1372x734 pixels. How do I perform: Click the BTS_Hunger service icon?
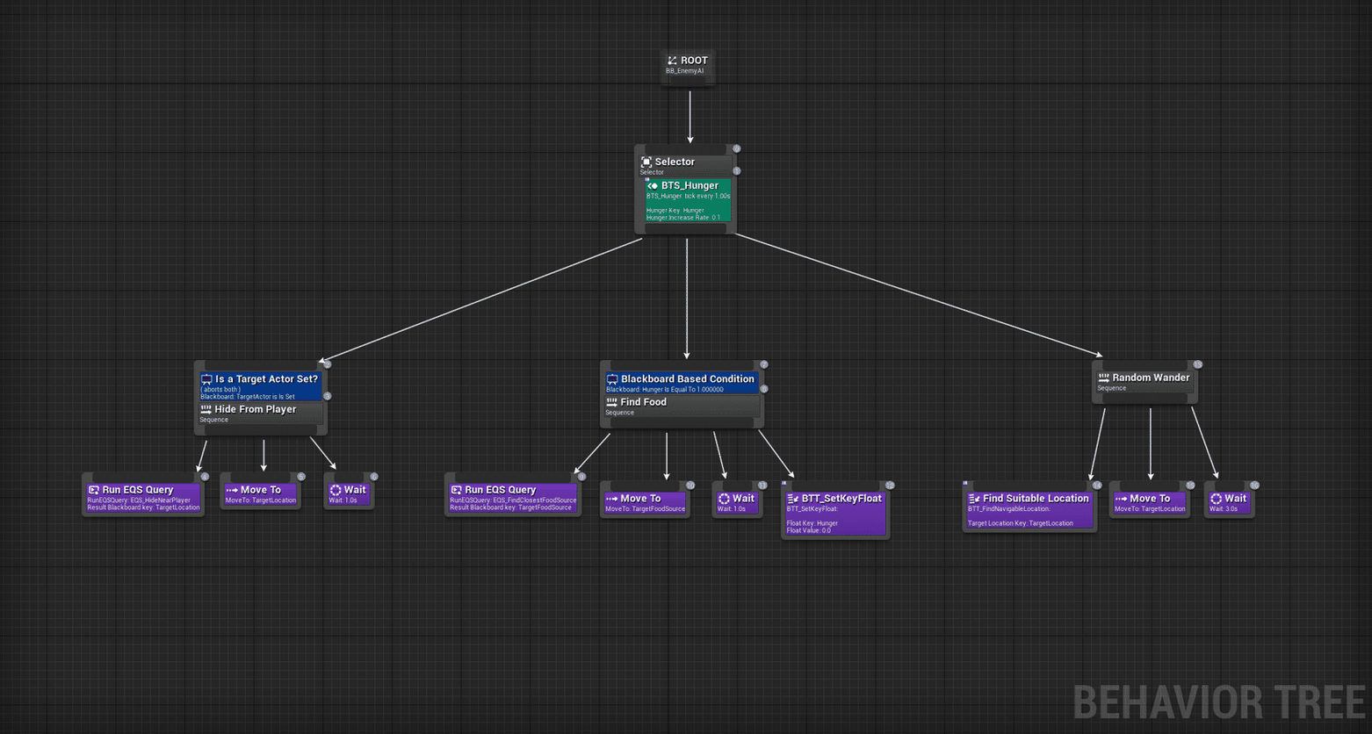click(653, 186)
